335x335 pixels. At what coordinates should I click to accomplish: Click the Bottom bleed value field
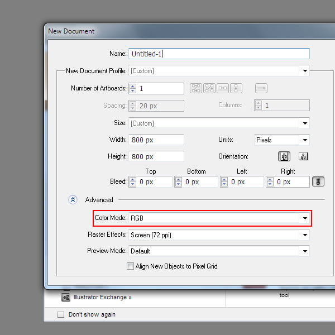tap(200, 182)
